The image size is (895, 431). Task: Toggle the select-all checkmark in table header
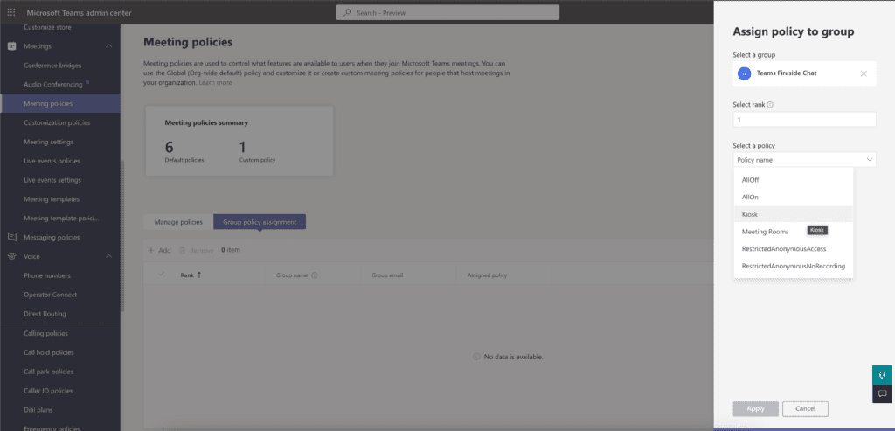162,274
